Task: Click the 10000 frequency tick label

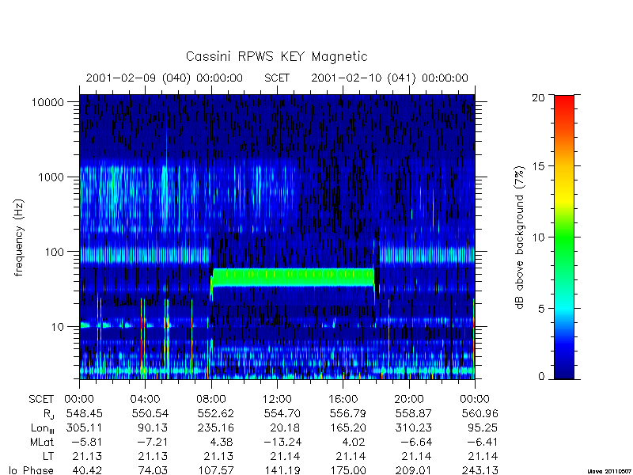Action: pyautogui.click(x=47, y=102)
